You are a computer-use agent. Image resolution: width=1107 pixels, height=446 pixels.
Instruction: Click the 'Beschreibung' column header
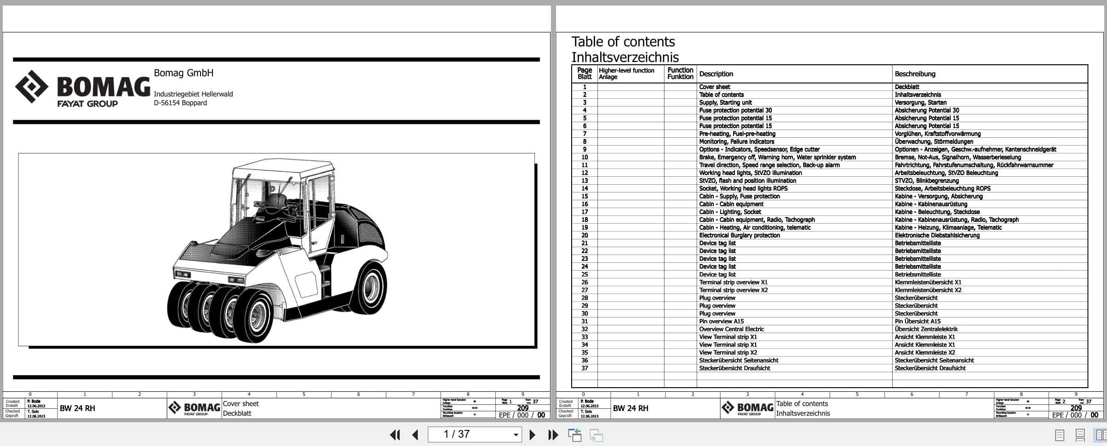[915, 74]
